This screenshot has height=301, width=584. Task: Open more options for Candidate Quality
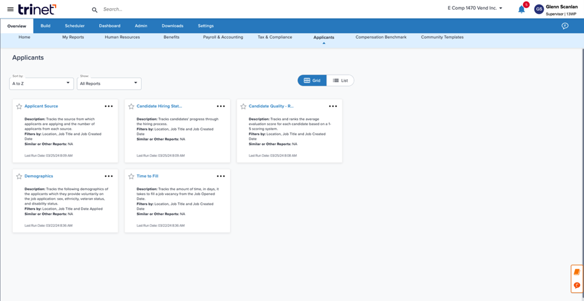(x=333, y=107)
